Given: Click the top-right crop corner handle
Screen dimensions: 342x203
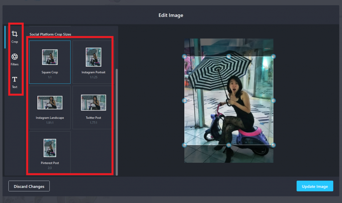Looking at the screenshot, I should click(x=273, y=57).
